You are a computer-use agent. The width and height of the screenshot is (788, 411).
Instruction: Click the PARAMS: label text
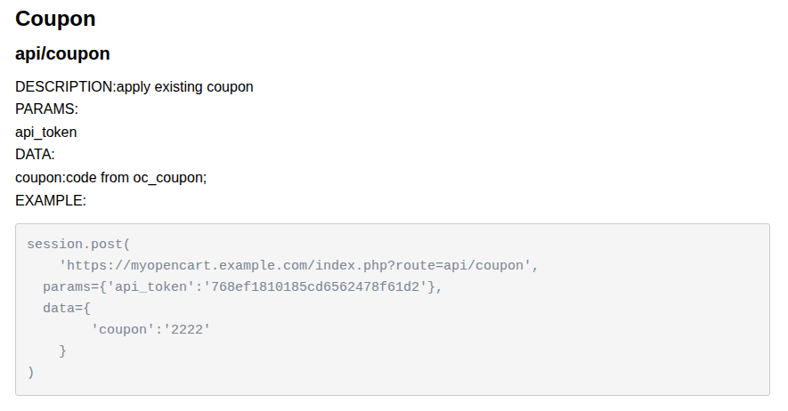coord(46,109)
